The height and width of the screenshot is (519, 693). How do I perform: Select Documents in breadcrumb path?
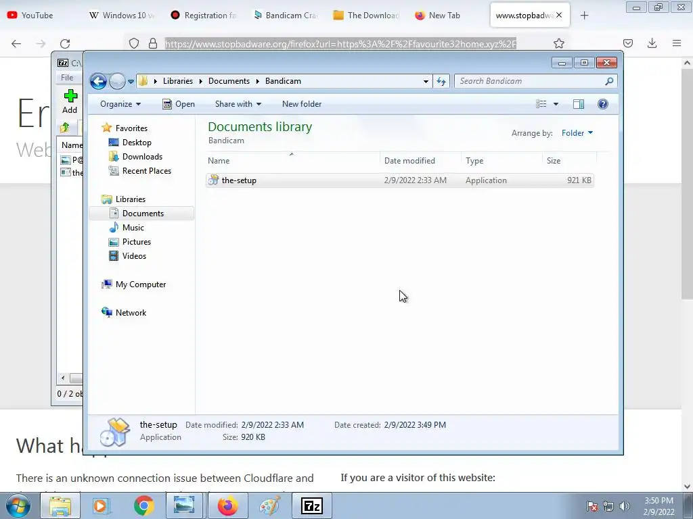coord(229,81)
